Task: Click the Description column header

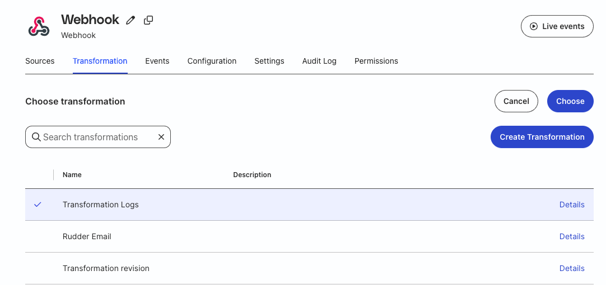Action: [x=252, y=175]
